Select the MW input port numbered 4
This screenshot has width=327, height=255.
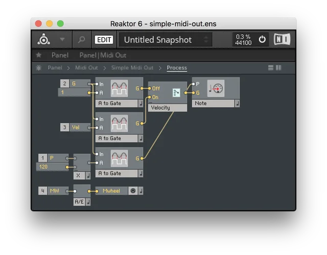(x=53, y=191)
